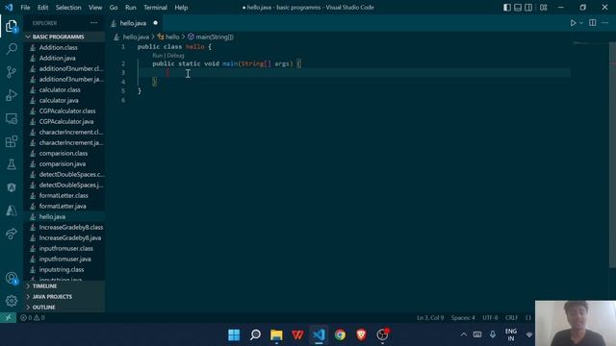Open the Remote Explorer view
Screen dimensions: 616x346
coord(12,118)
